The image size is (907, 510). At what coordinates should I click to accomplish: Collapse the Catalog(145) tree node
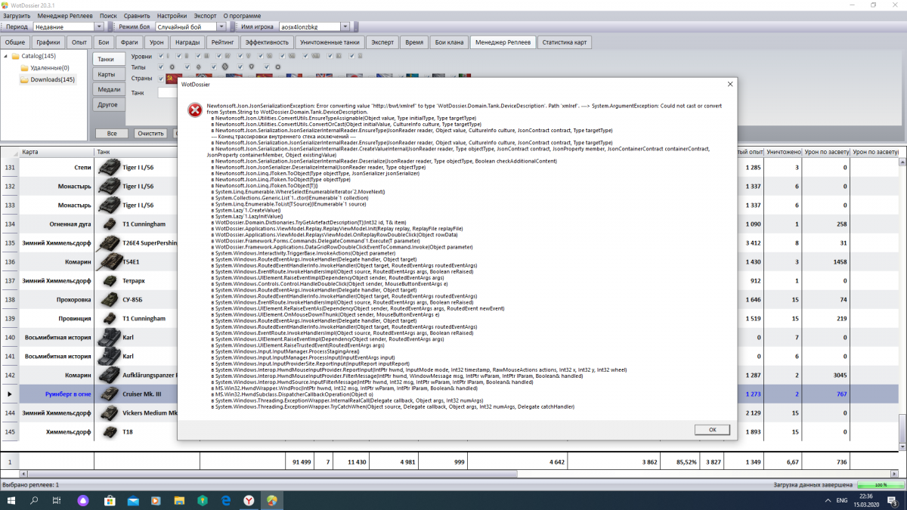[x=5, y=56]
